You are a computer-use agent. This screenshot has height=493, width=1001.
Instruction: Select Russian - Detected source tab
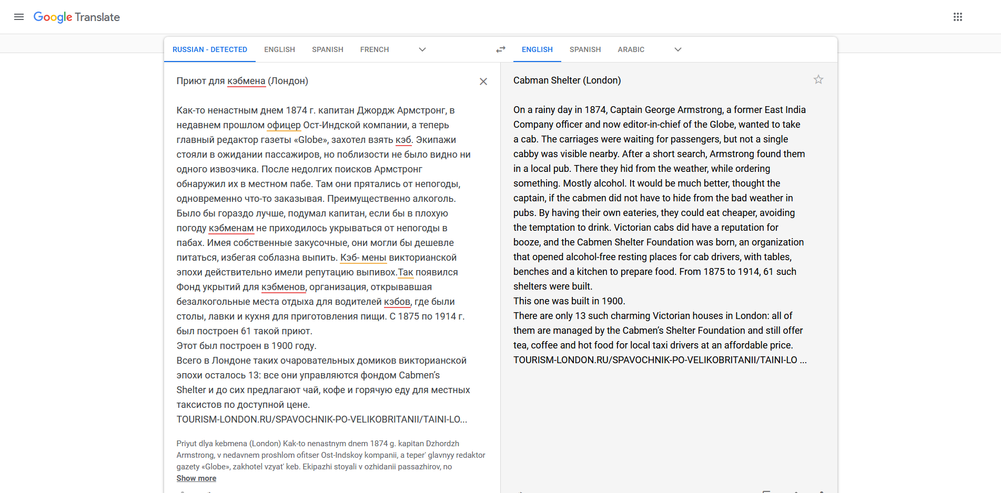coord(210,49)
